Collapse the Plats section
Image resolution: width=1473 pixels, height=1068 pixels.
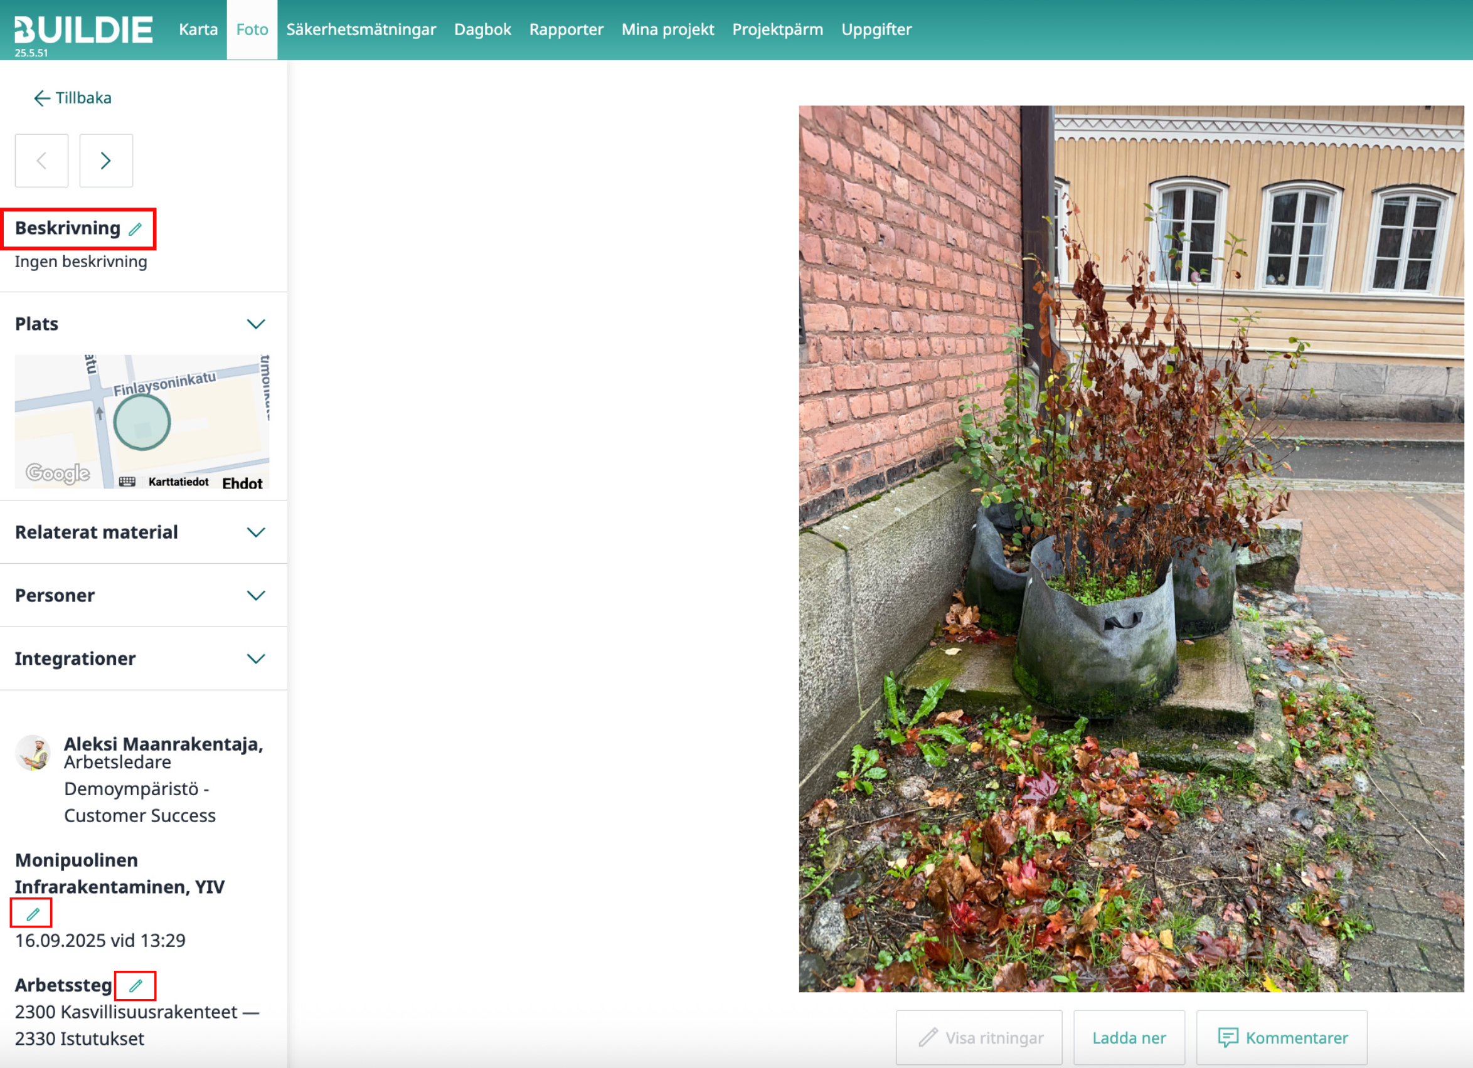click(x=256, y=324)
